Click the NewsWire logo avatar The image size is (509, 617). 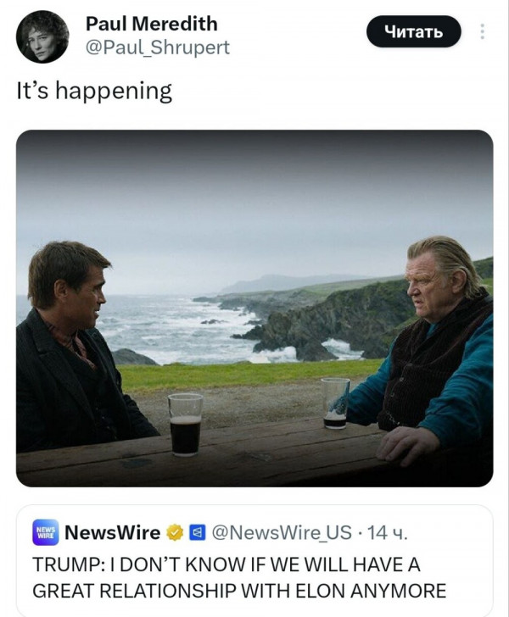[46, 532]
